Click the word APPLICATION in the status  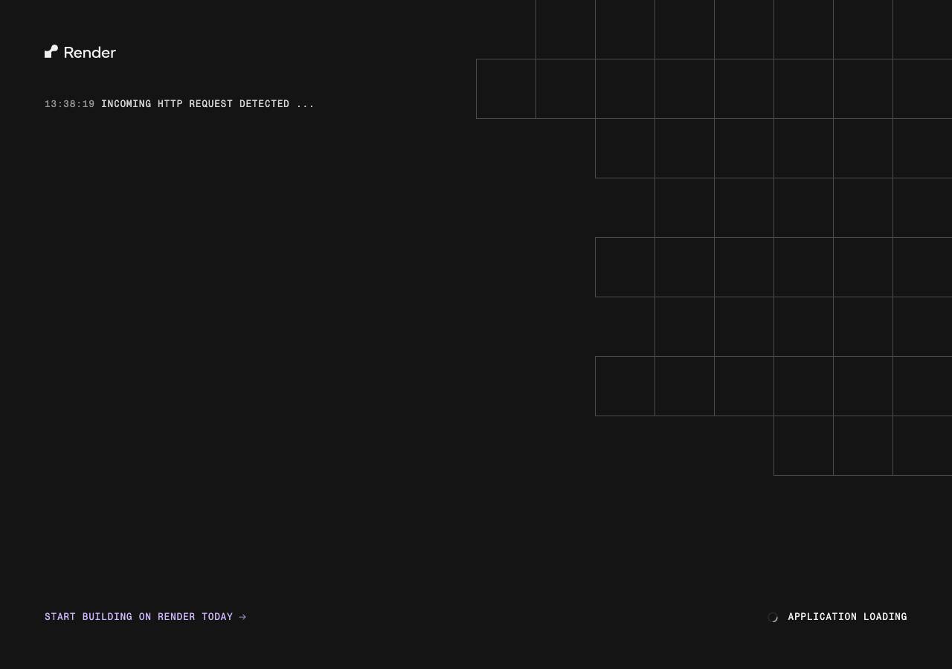(x=823, y=617)
